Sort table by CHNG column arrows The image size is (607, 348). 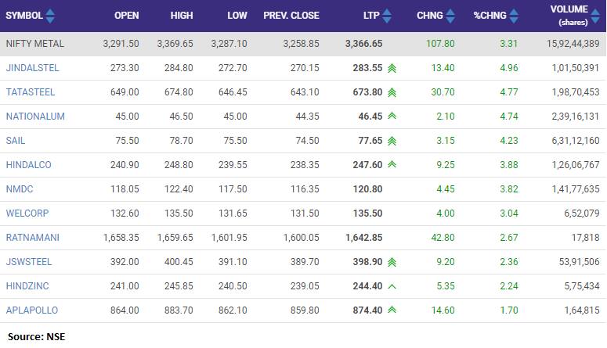450,16
